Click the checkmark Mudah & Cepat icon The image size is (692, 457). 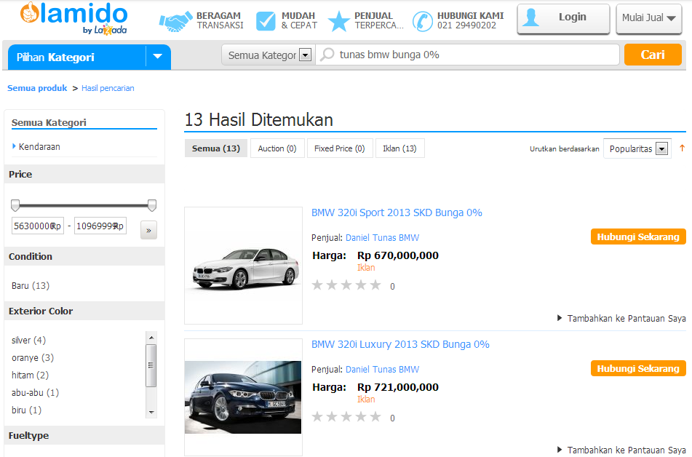pos(266,21)
